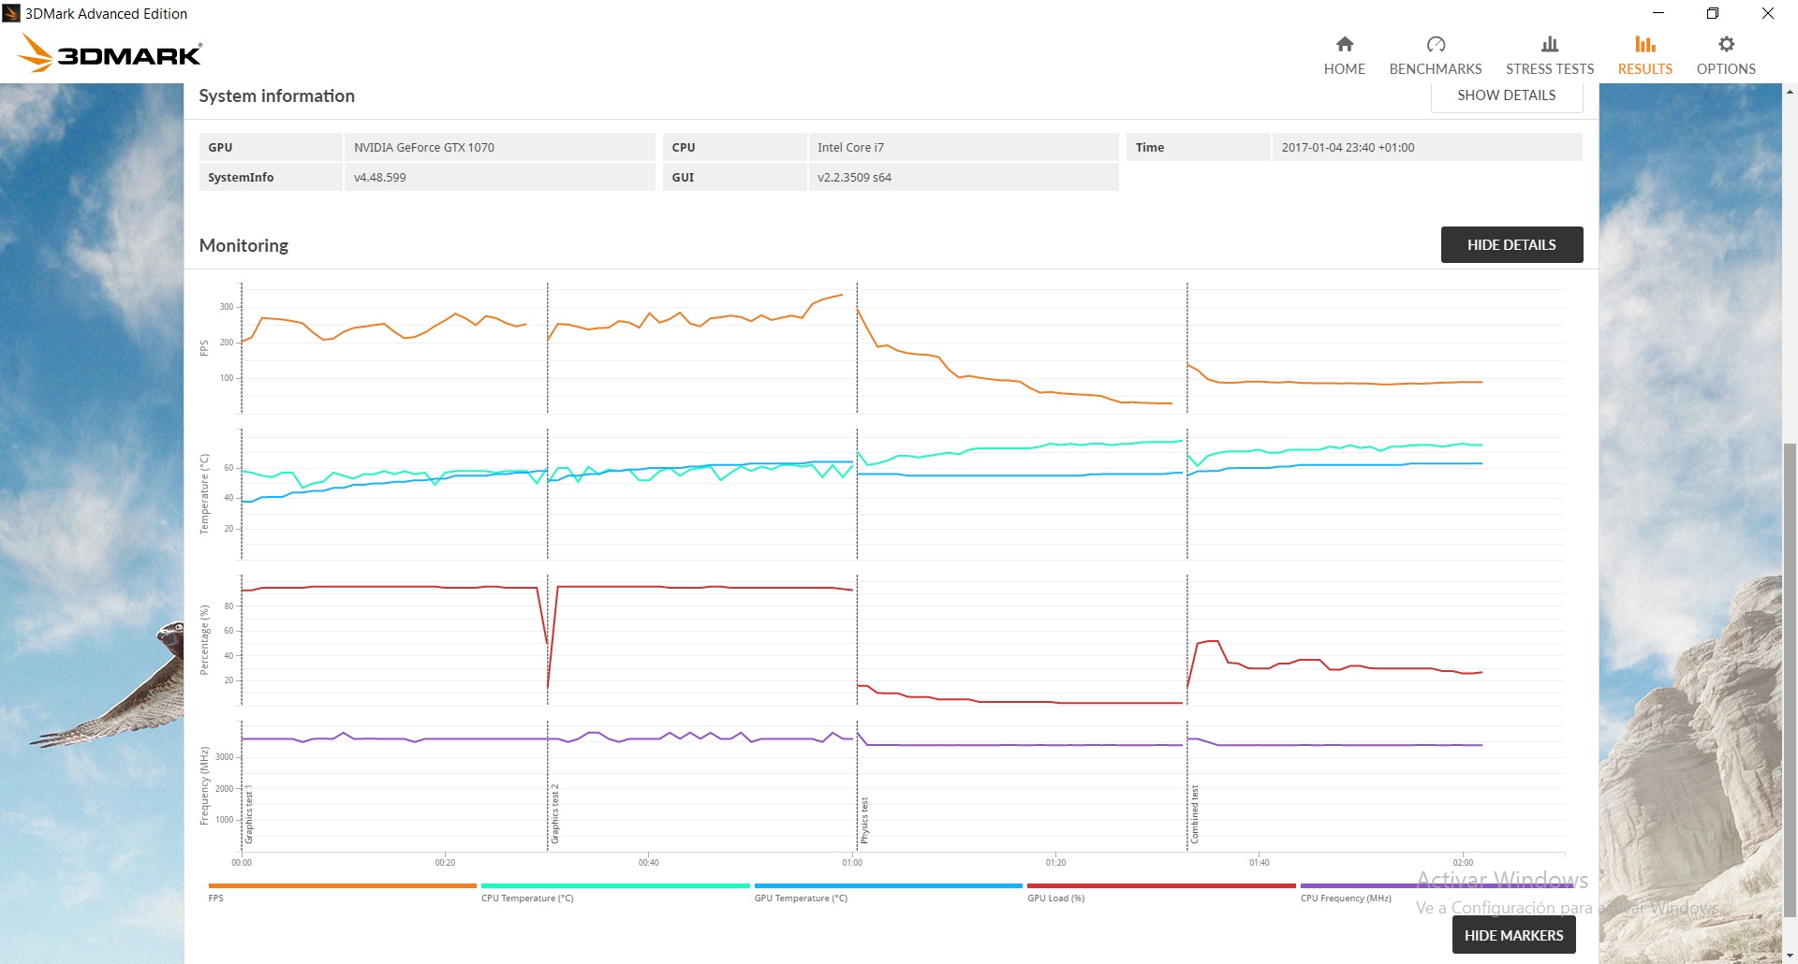1798x964 pixels.
Task: Toggle the GPU Load red legend bar
Action: point(1161,885)
